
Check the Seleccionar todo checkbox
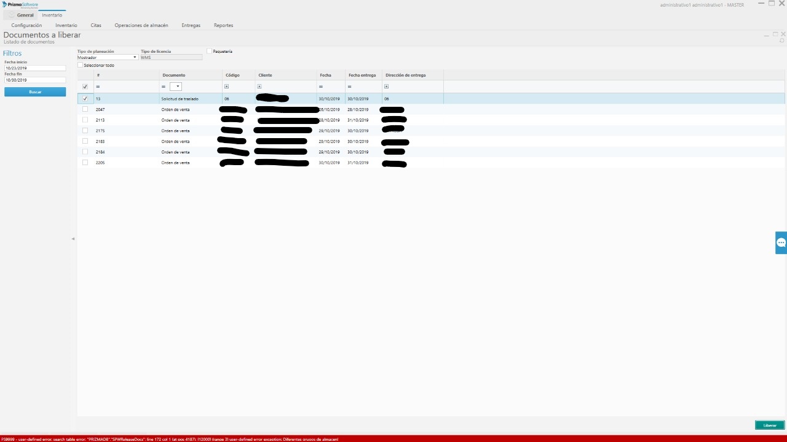click(81, 65)
